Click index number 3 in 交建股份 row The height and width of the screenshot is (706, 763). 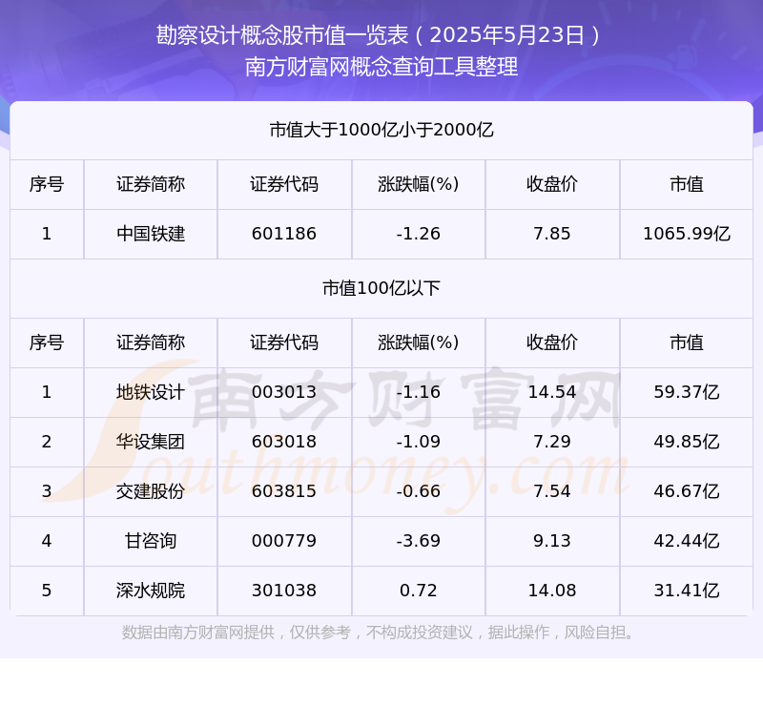coord(47,491)
